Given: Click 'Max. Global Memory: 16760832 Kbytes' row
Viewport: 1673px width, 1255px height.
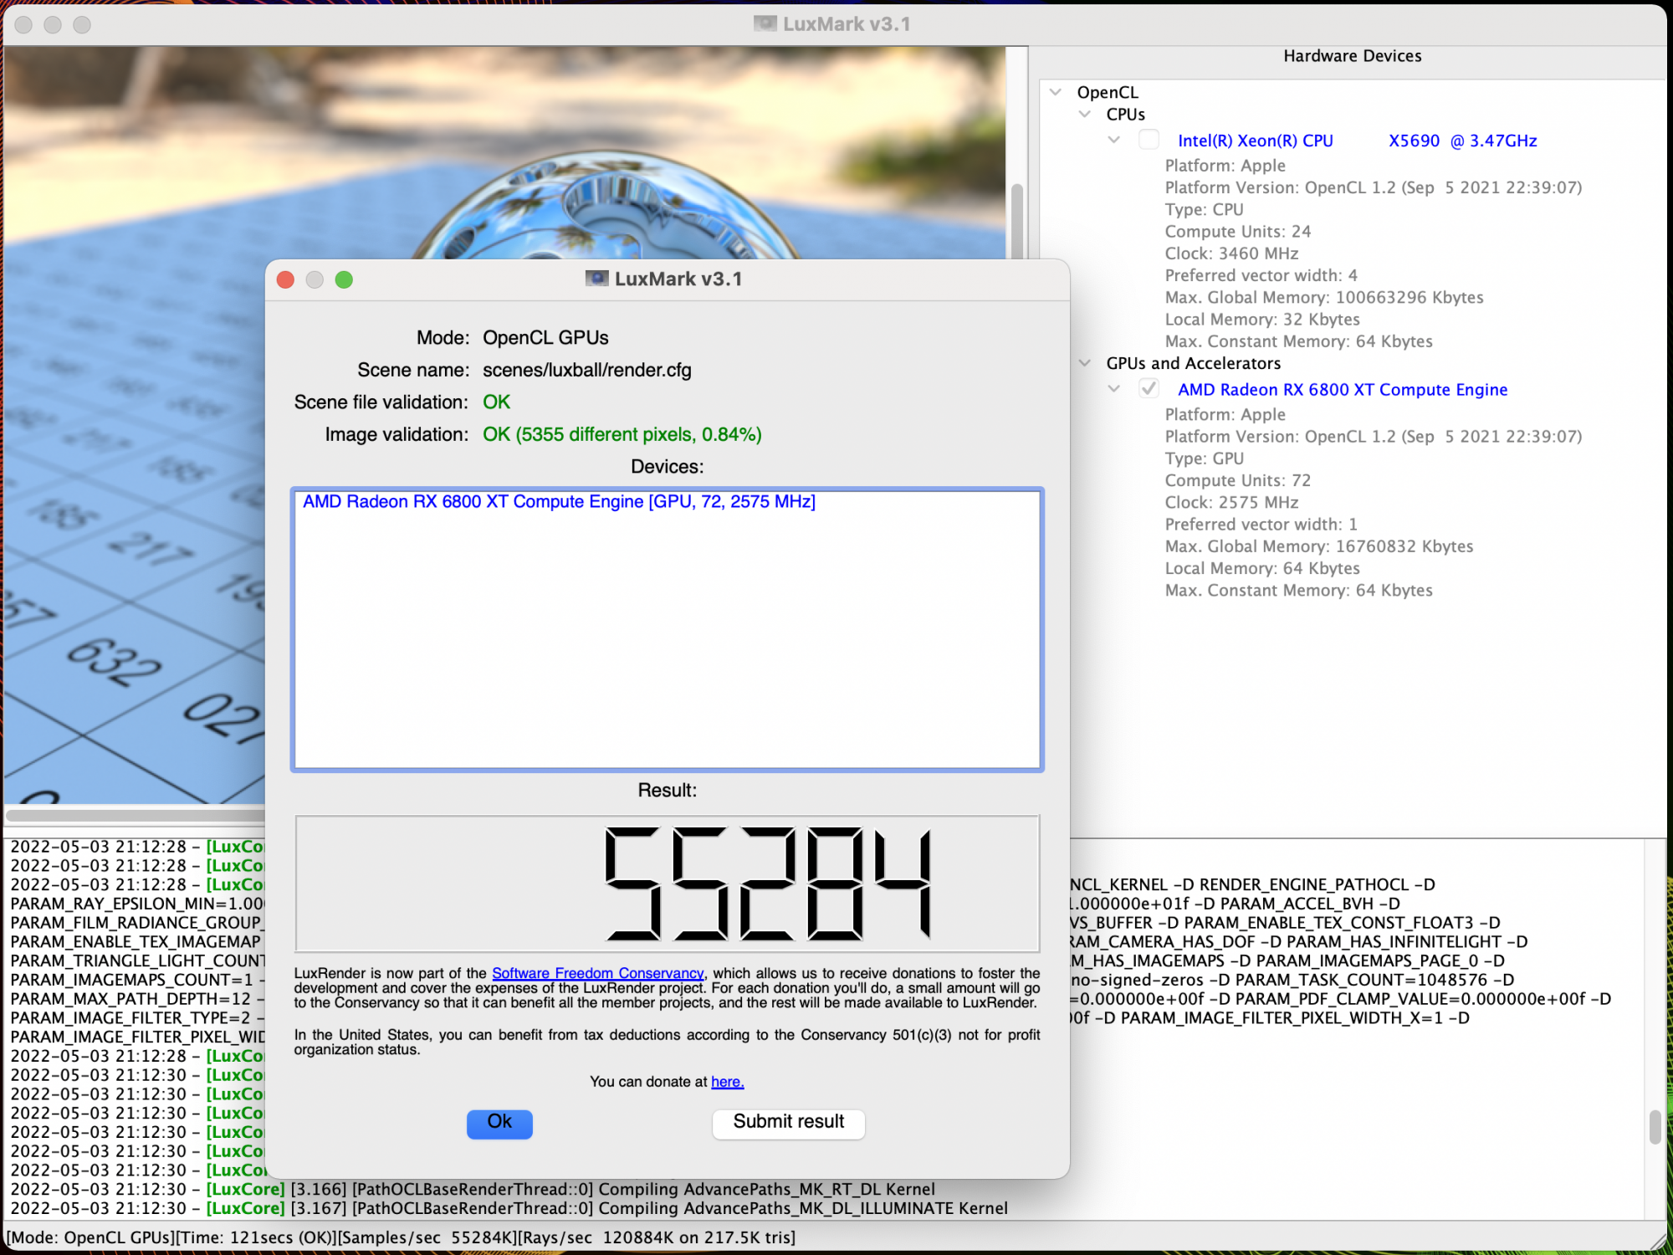Looking at the screenshot, I should coord(1319,546).
